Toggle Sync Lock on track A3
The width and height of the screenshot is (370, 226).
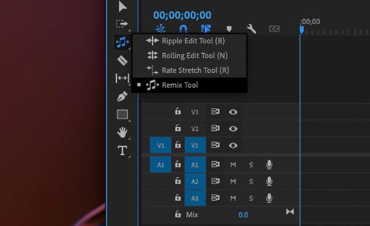(215, 198)
